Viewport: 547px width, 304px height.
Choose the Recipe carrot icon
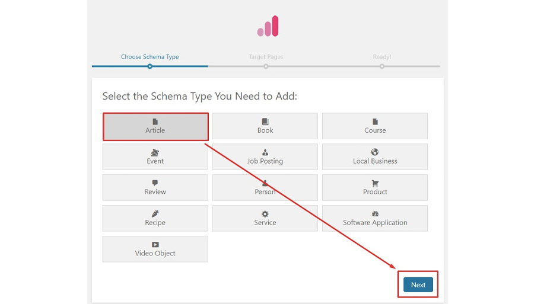[x=155, y=214]
